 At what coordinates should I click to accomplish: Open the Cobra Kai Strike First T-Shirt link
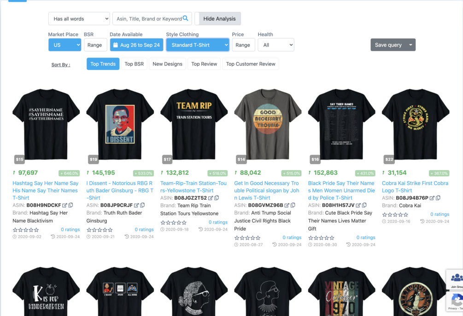click(x=415, y=187)
